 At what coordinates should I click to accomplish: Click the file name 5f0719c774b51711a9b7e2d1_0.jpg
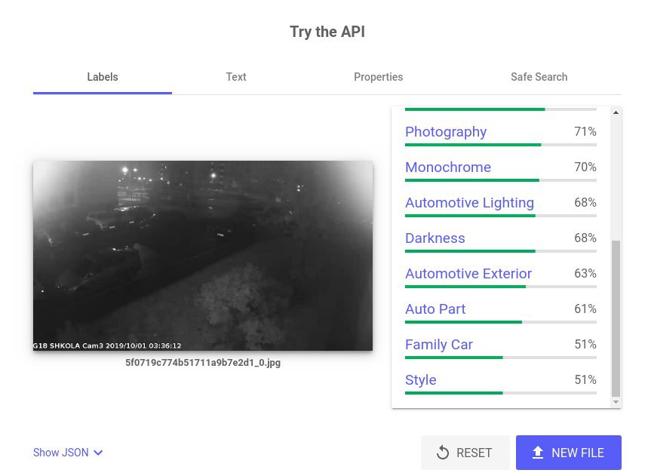pos(203,363)
